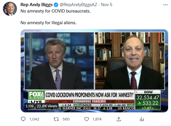The width and height of the screenshot is (171, 126).
Task: Open the share upload icon
Action: coord(119,119)
